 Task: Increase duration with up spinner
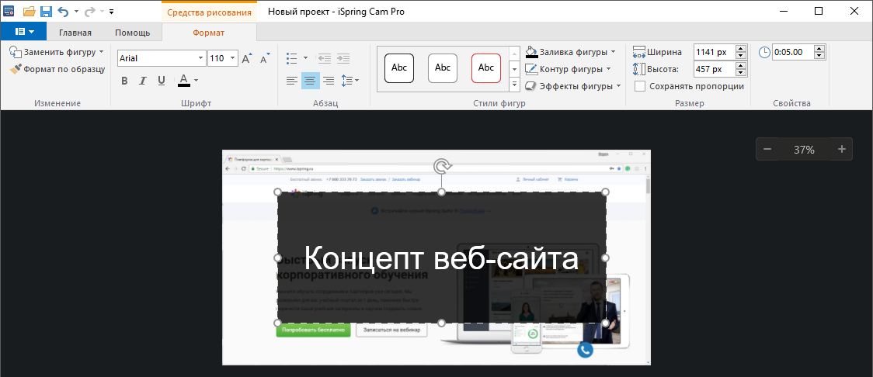tap(819, 49)
